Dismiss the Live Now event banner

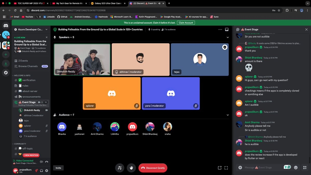tap(47, 37)
